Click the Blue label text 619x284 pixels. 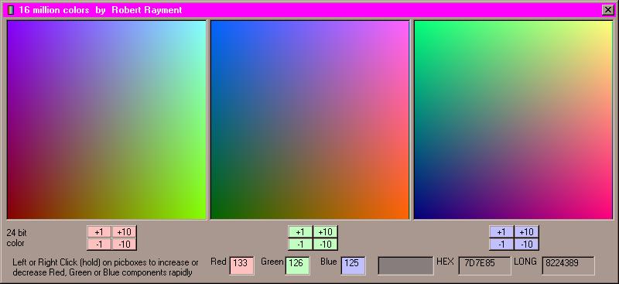tap(328, 262)
